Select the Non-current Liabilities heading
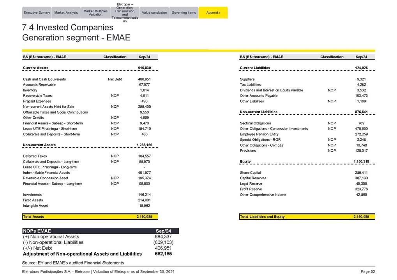Viewport: 397px width, 280px height. 259,112
